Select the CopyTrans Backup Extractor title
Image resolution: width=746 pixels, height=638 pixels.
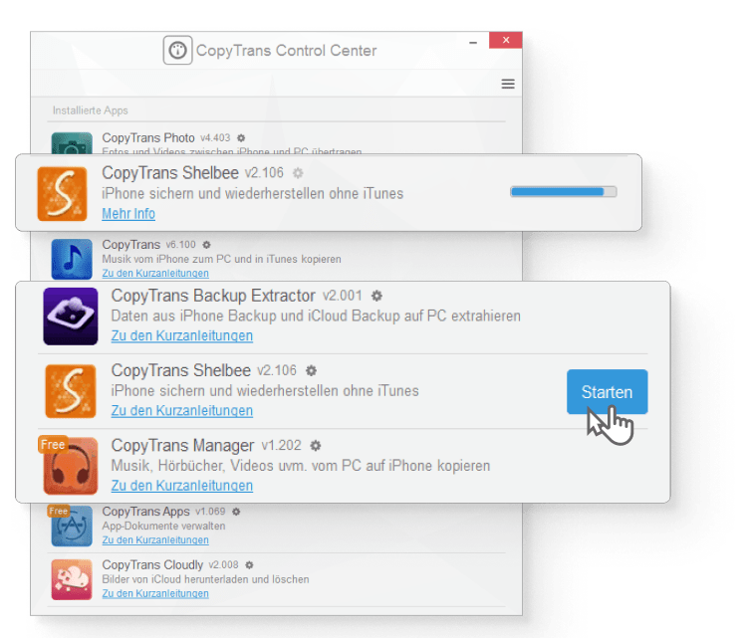click(213, 296)
